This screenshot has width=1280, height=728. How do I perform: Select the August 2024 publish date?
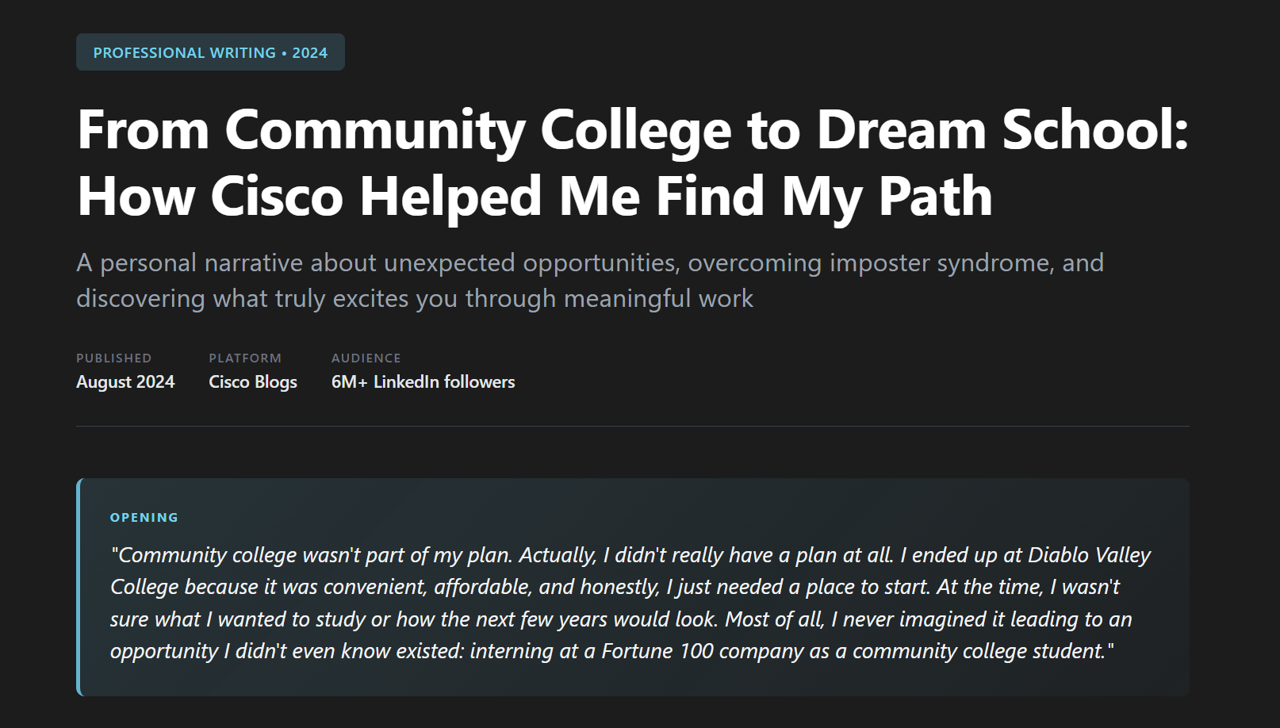pyautogui.click(x=125, y=382)
